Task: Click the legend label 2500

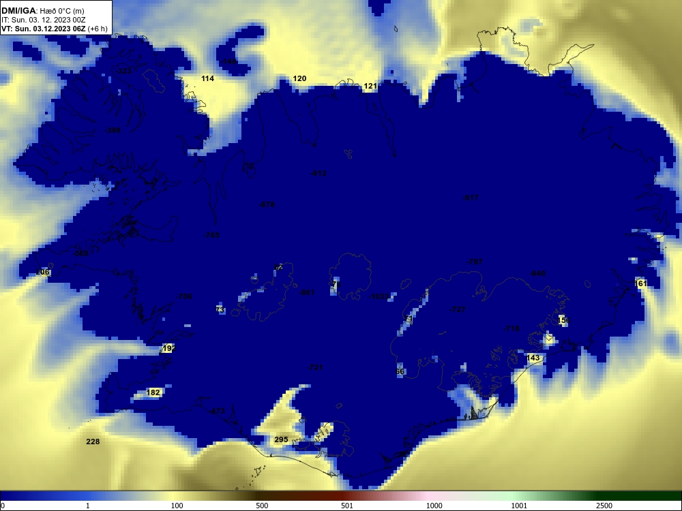Action: [x=604, y=506]
